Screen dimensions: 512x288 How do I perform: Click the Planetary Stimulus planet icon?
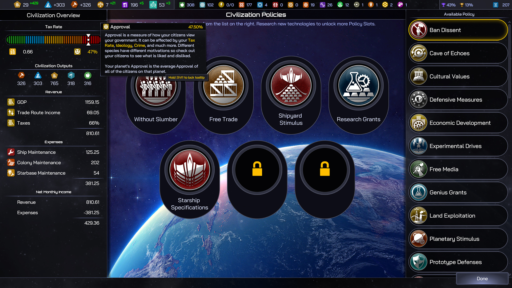click(x=418, y=239)
